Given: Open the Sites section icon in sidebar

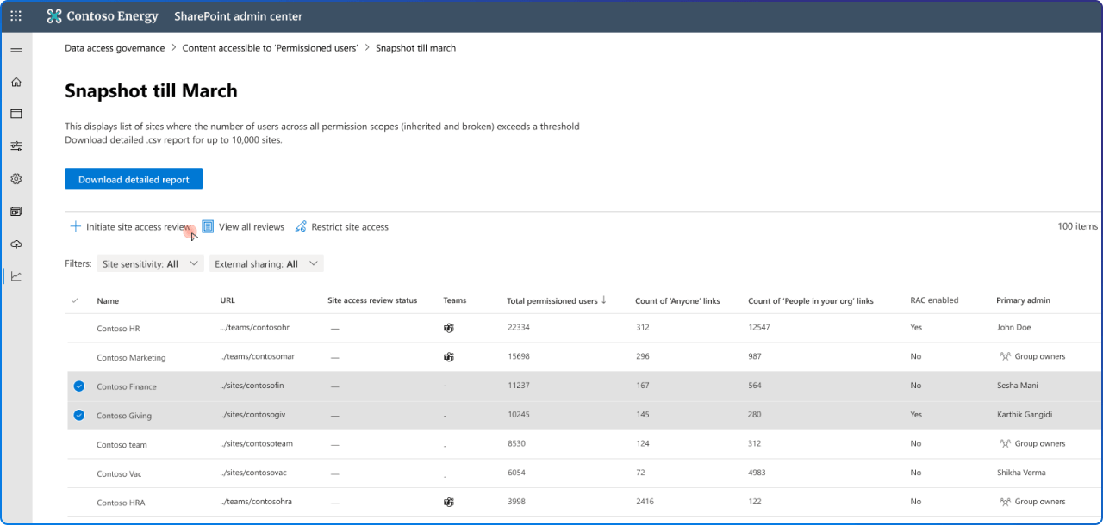Looking at the screenshot, I should (16, 113).
